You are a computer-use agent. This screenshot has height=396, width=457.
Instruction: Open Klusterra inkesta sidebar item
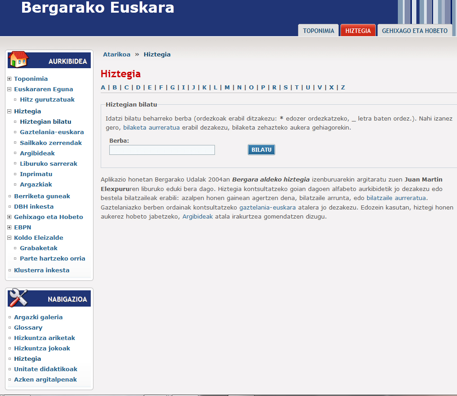tap(42, 270)
